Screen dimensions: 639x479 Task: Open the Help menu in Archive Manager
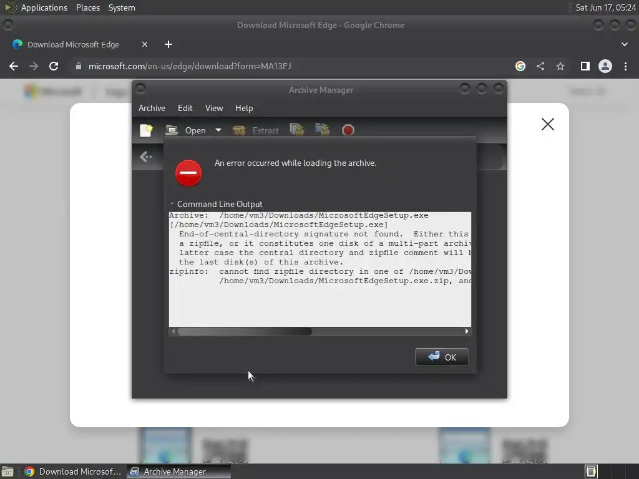(244, 108)
